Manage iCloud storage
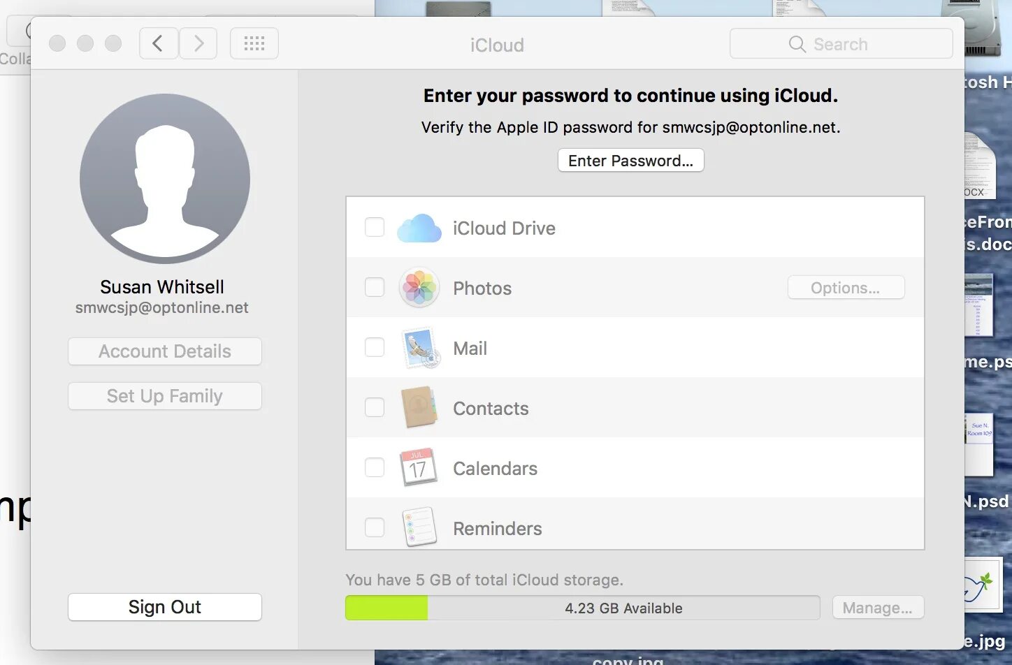The image size is (1012, 665). pos(878,608)
